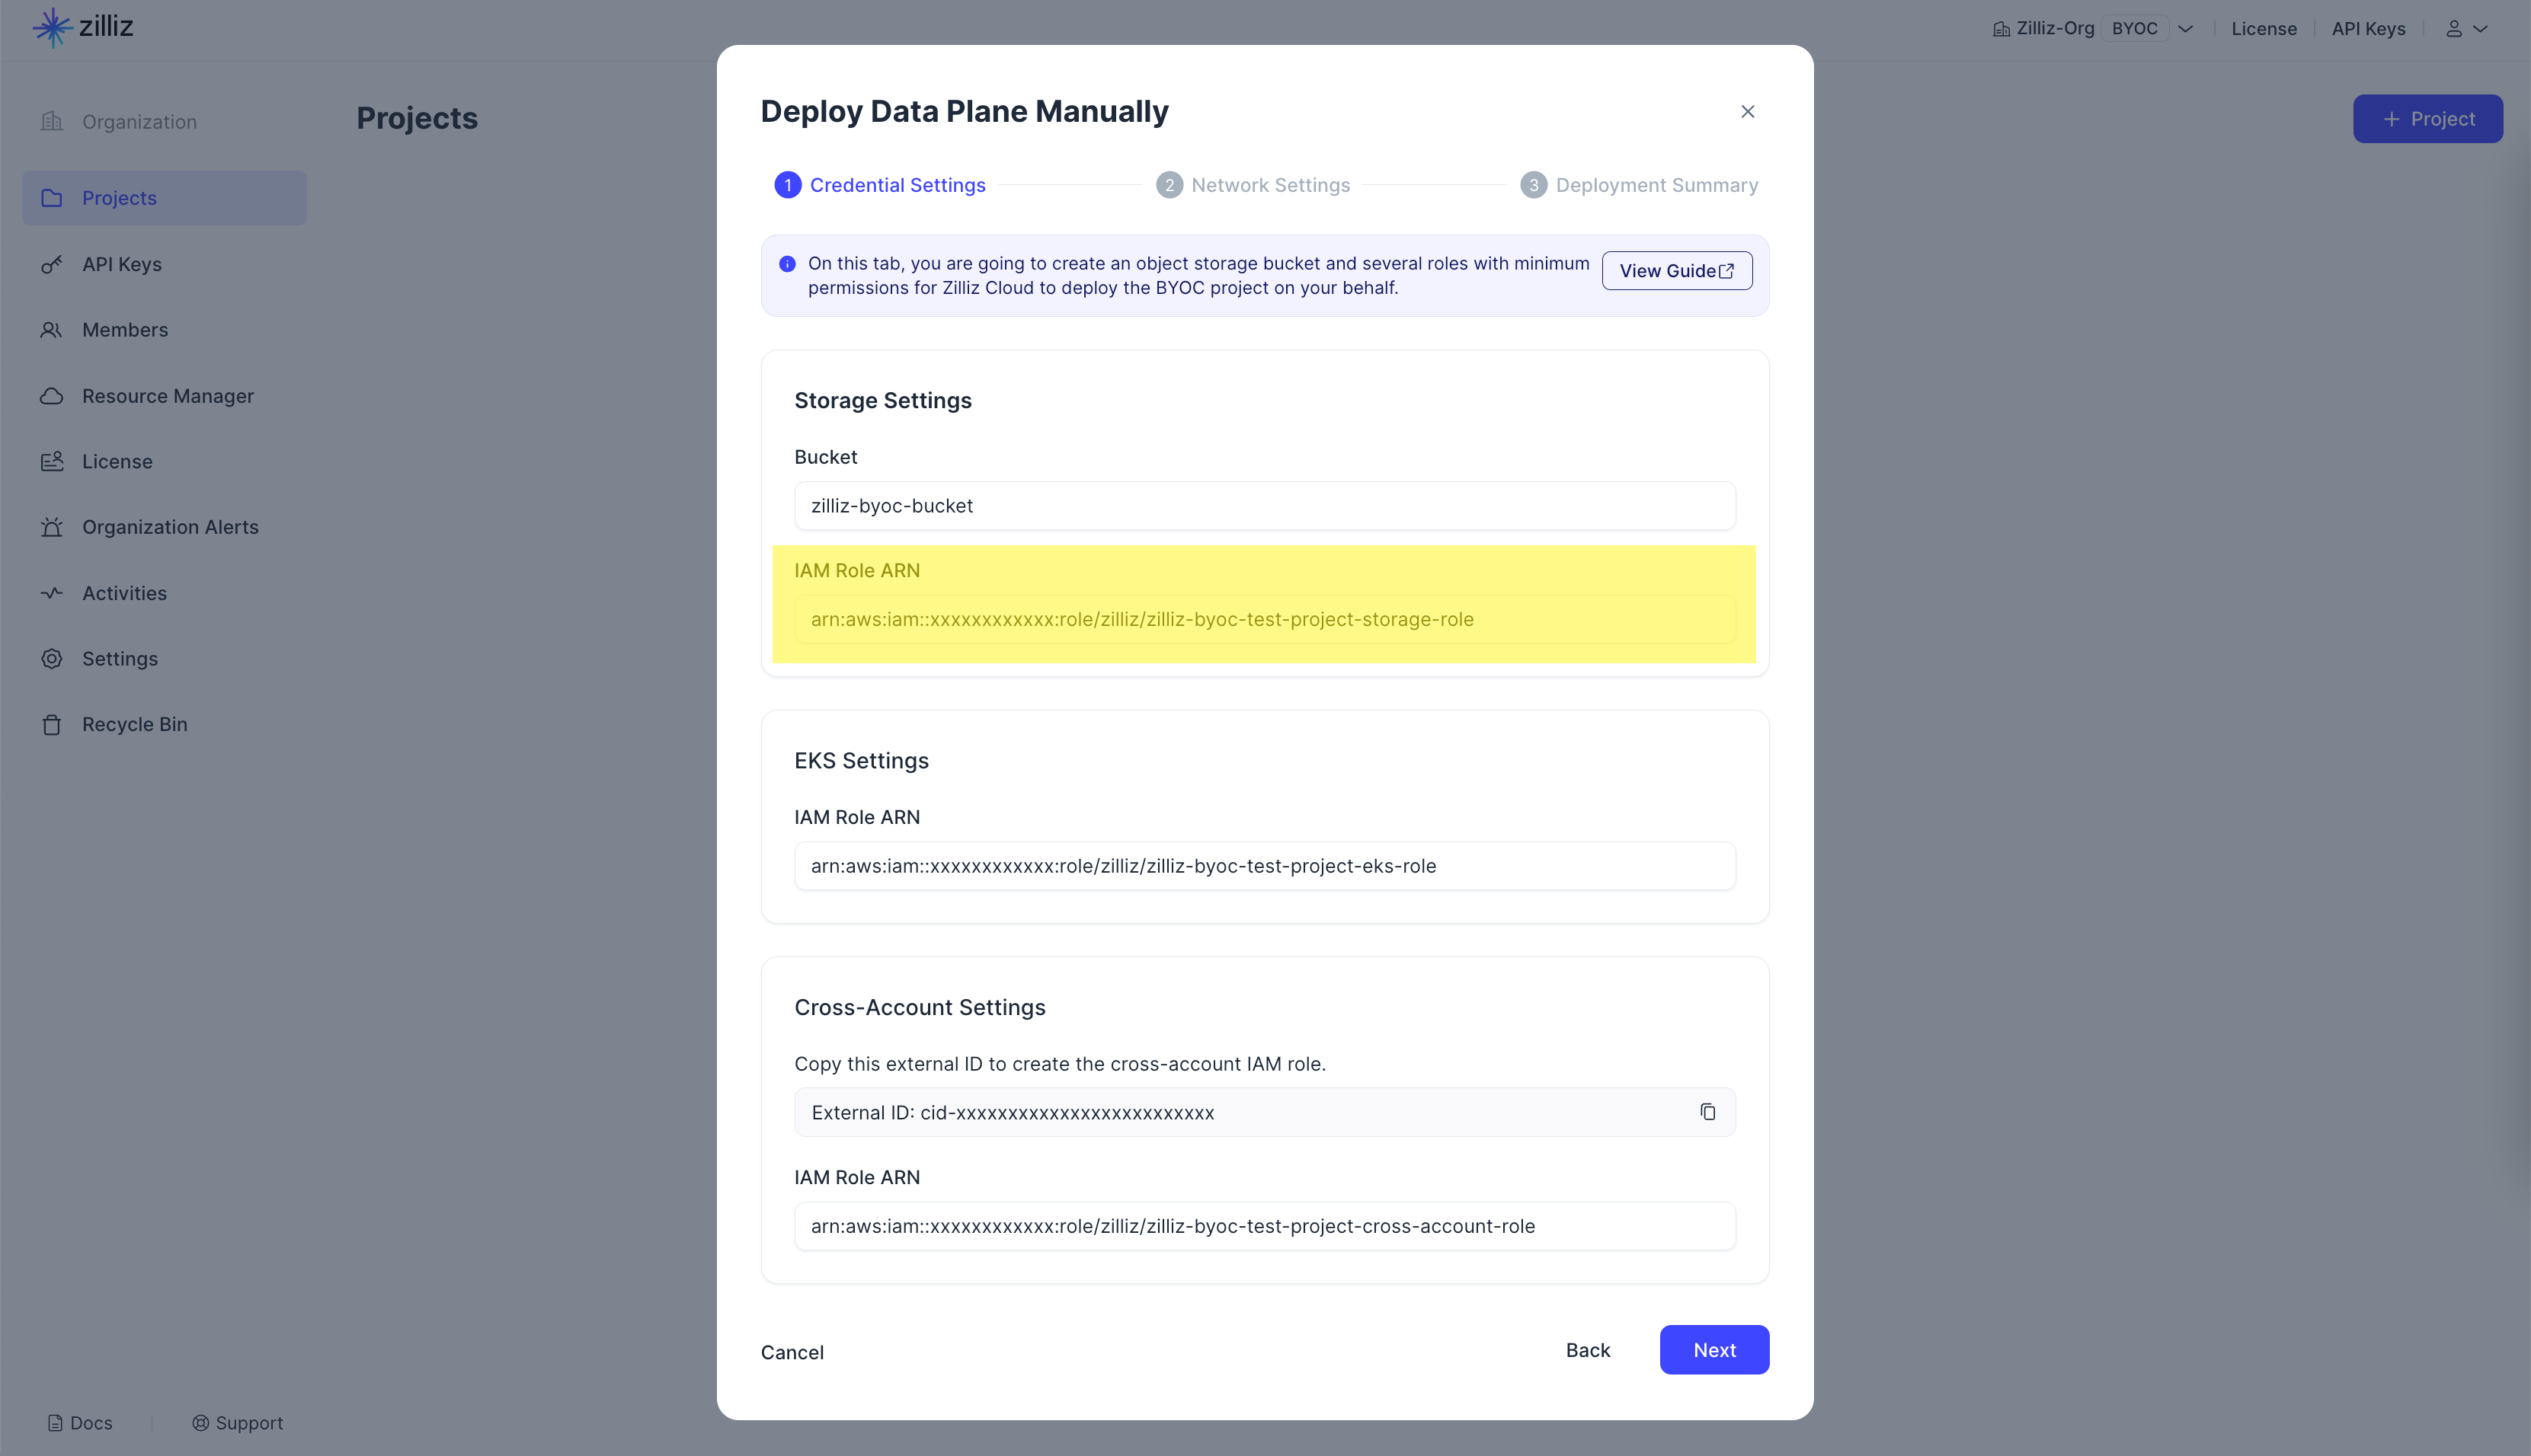
Task: Click the Bucket name input field
Action: 1264,506
